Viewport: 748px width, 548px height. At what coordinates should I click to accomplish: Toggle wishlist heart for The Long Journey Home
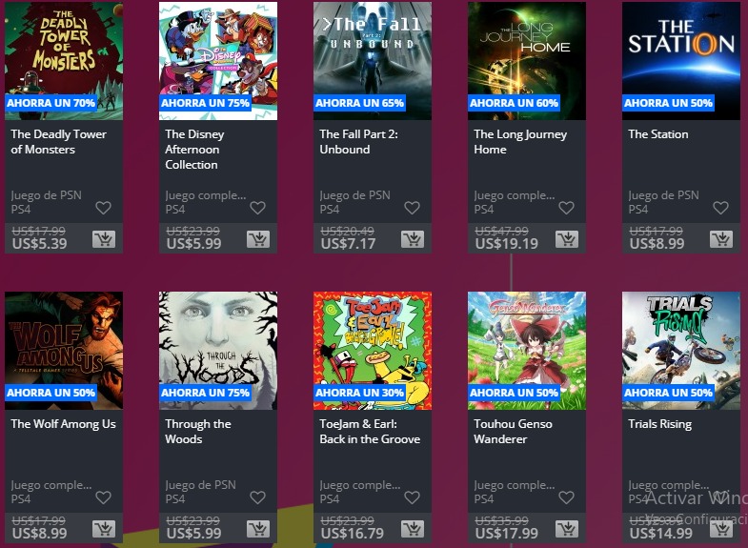pos(566,208)
